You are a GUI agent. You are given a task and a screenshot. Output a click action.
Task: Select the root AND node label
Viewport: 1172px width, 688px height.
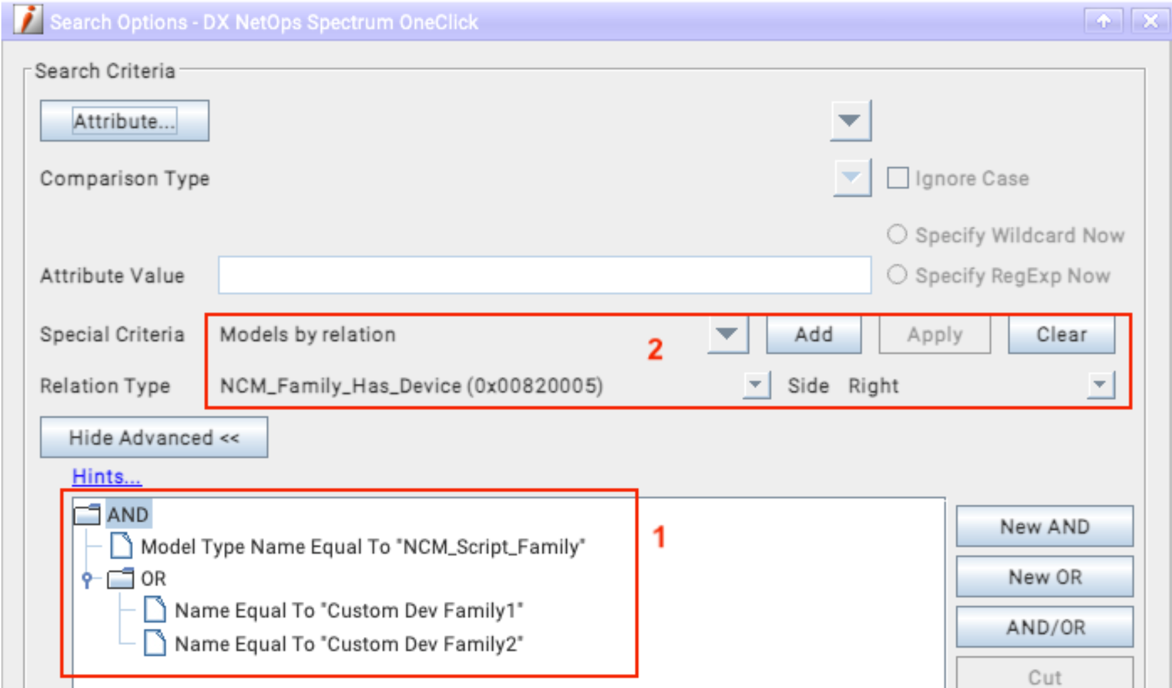pyautogui.click(x=128, y=515)
